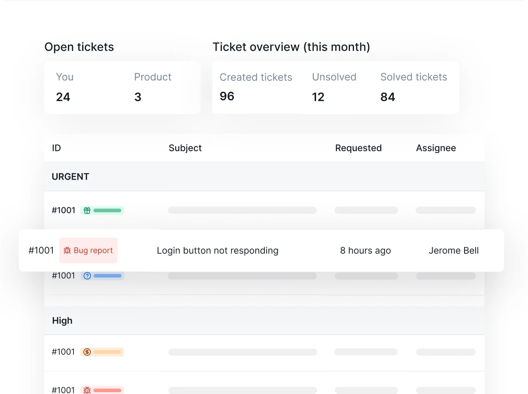Click the unsolved count 12
This screenshot has width=528, height=394.
click(318, 97)
